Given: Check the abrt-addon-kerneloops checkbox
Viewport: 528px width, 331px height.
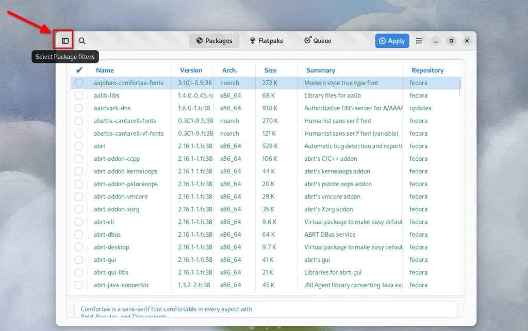Looking at the screenshot, I should [x=79, y=171].
